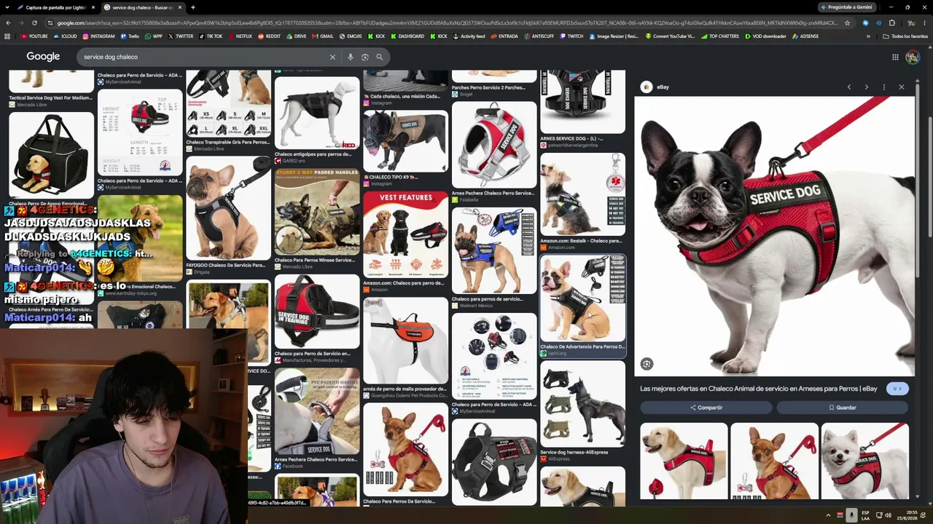This screenshot has height=524, width=933.
Task: Go to the previous image in preview panel
Action: [848, 87]
